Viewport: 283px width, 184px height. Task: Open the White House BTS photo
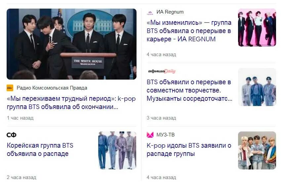tap(71, 44)
